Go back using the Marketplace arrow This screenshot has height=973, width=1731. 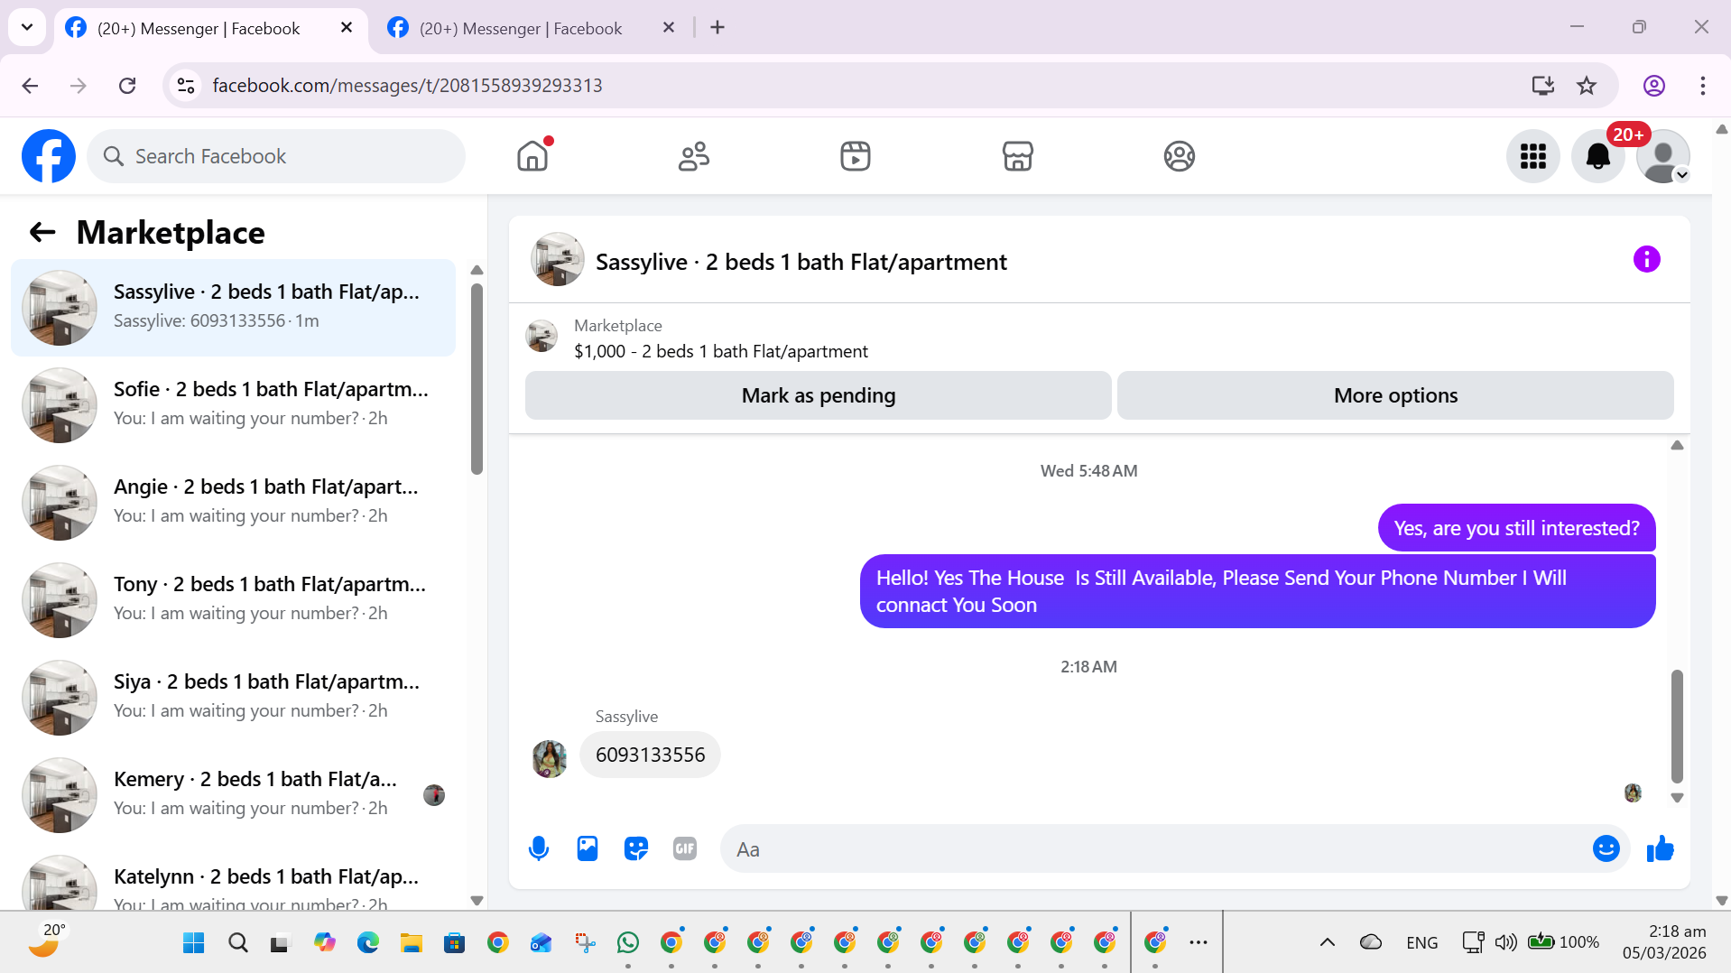(x=42, y=233)
